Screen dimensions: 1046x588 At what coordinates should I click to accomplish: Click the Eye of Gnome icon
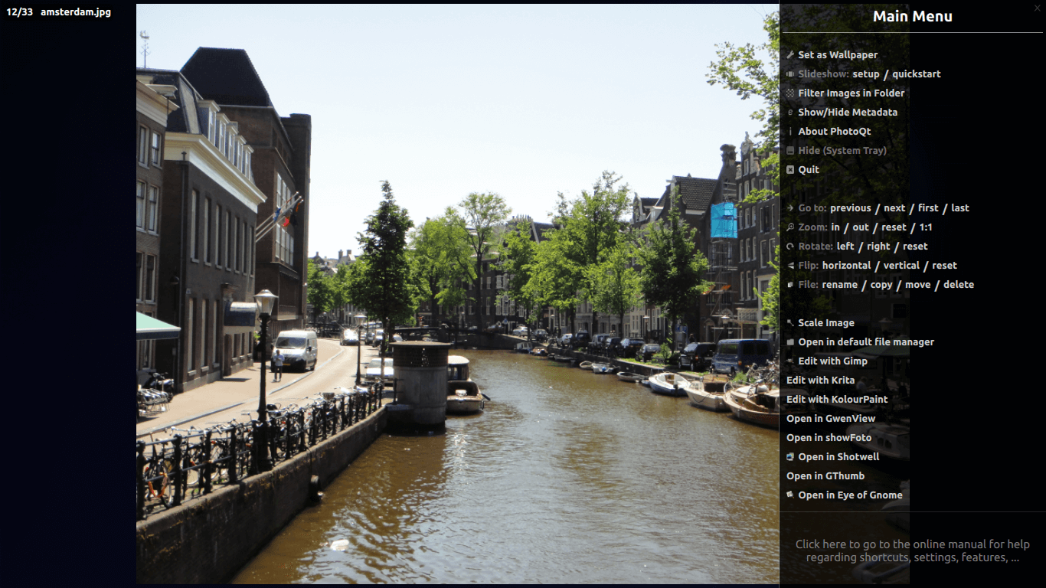[790, 495]
